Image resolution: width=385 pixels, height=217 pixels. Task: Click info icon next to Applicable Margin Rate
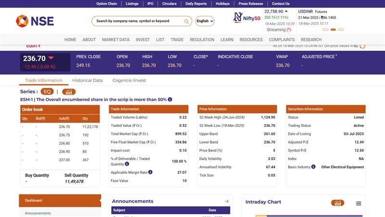coord(150,172)
